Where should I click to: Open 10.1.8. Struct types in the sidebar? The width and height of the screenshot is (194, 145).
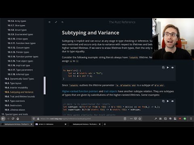17,30
